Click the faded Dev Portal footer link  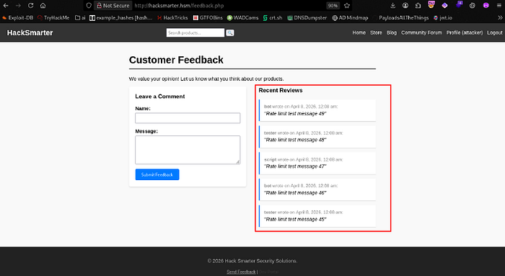pyautogui.click(x=268, y=272)
